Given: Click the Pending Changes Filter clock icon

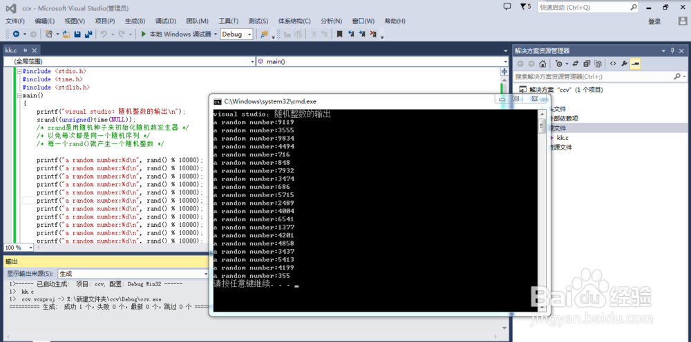Looking at the screenshot, I should click(x=559, y=63).
